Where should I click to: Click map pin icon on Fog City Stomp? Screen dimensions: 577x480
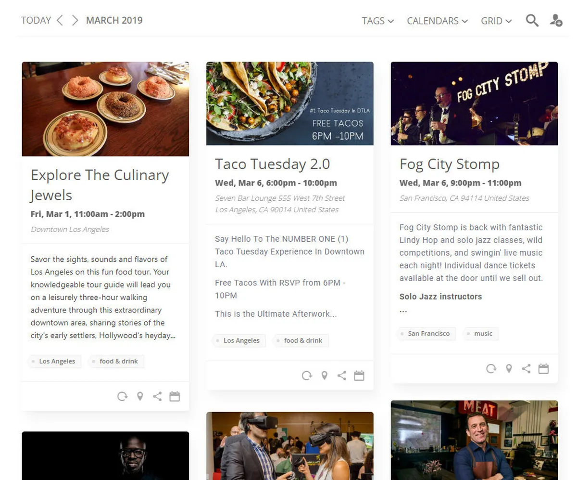point(509,369)
